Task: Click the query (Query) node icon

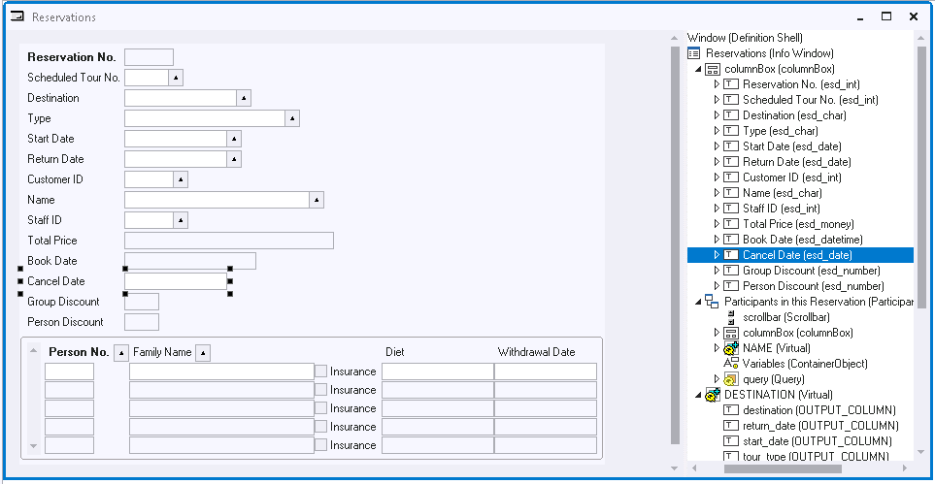Action: pyautogui.click(x=730, y=379)
